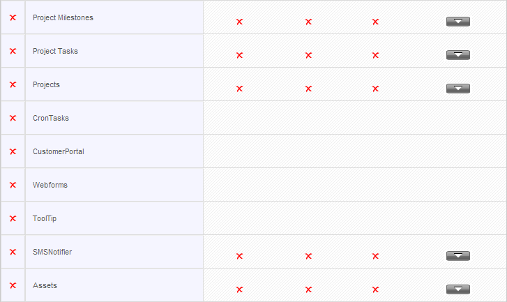Click the SMSNotifier module label

coord(52,252)
